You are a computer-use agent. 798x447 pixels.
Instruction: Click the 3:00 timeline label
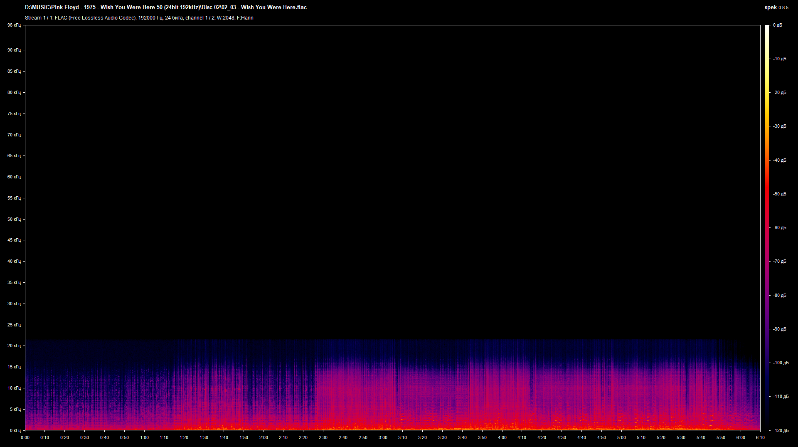click(383, 437)
